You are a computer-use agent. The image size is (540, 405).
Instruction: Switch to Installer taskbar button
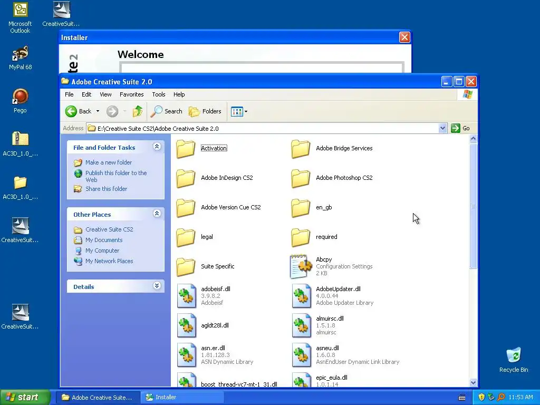click(182, 398)
